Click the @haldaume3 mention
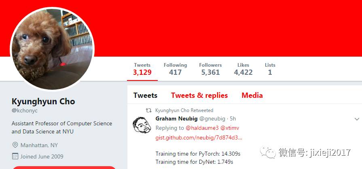The width and height of the screenshot is (362, 169). point(202,128)
